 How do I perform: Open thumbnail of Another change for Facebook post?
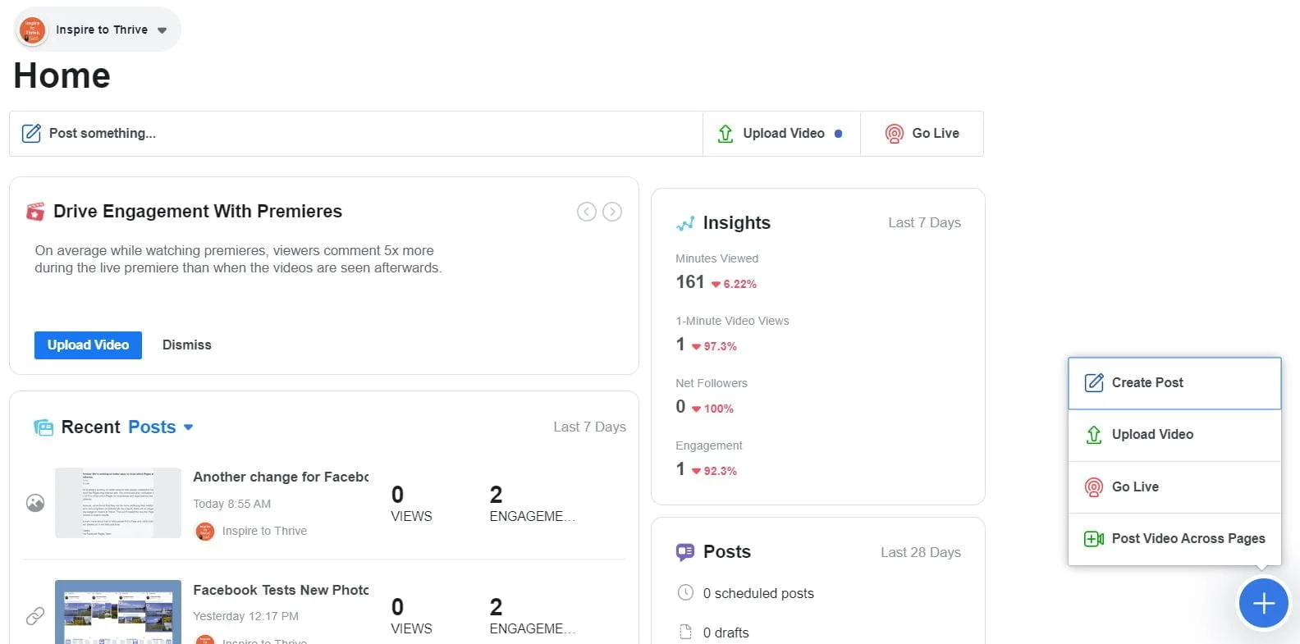[118, 503]
